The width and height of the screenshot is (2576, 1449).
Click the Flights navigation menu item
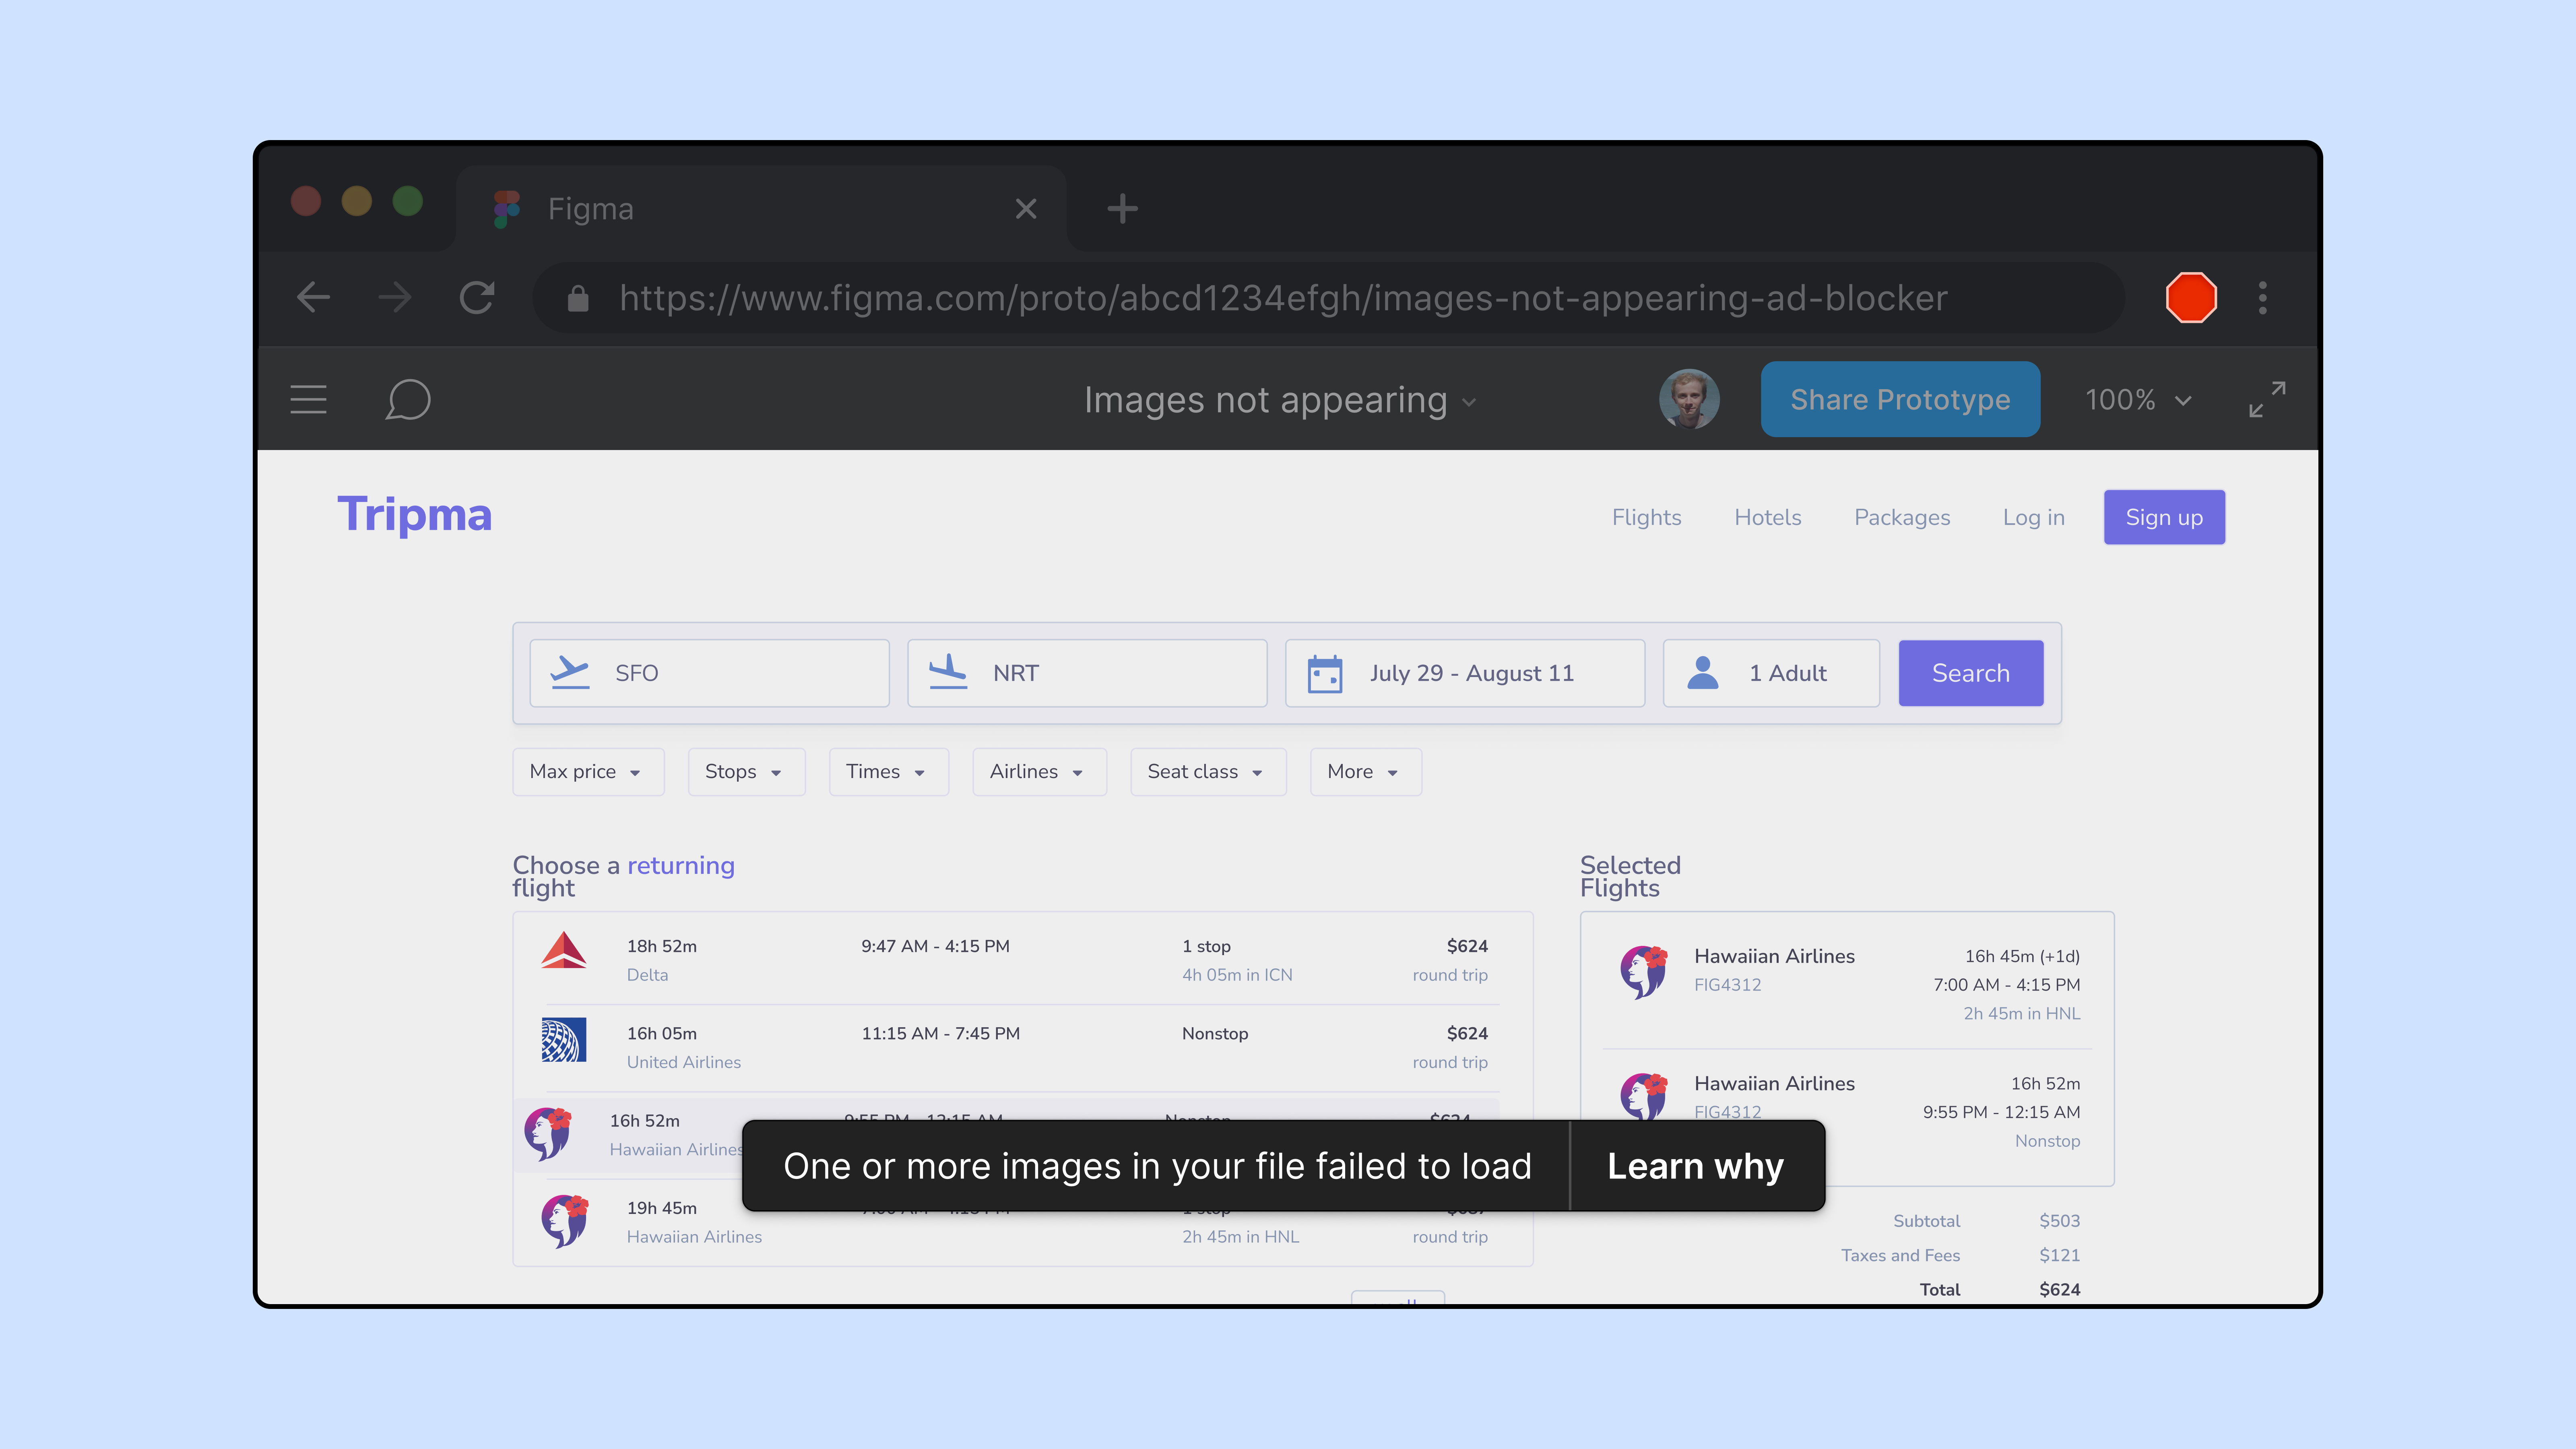click(1647, 517)
